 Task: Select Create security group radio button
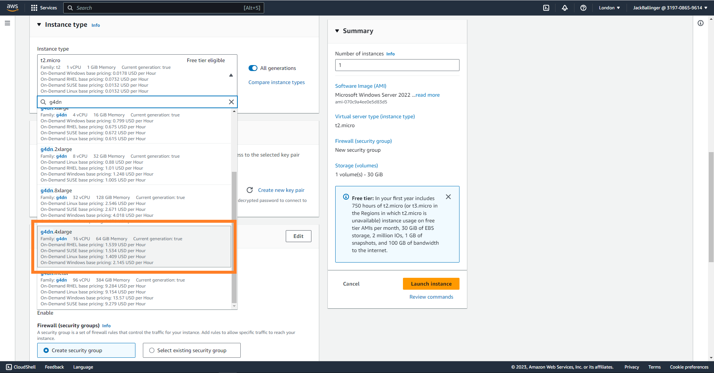click(47, 350)
